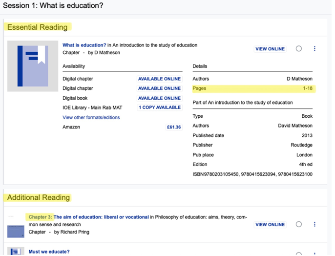Click the Essential Reading section heading

pos(37,27)
